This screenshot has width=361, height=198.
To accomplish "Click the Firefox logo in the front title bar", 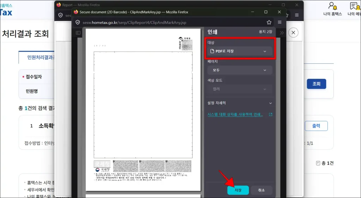I will (76, 12).
